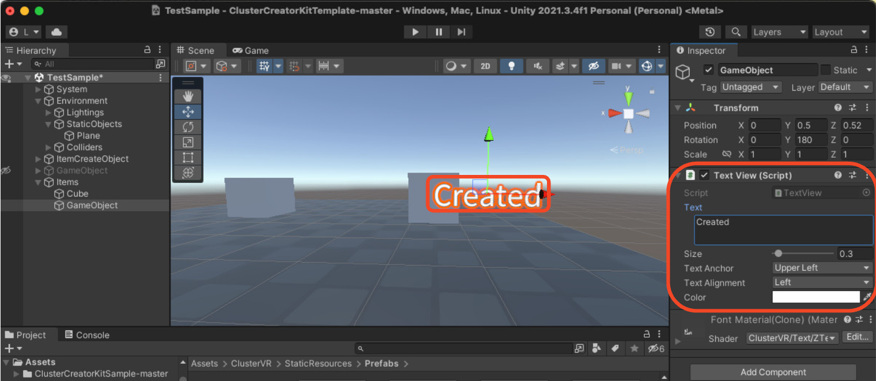
Task: Click the Add Component button
Action: point(773,372)
